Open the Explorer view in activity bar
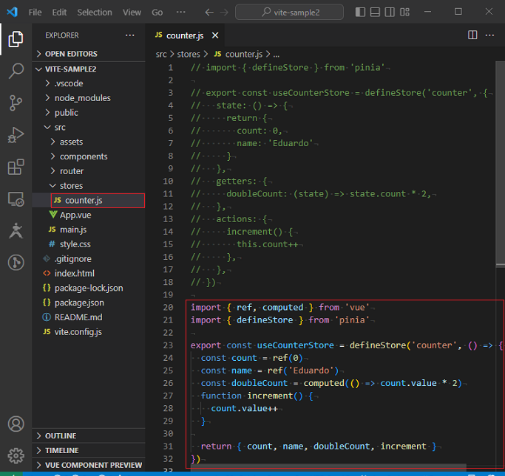505x476 pixels. coord(16,39)
